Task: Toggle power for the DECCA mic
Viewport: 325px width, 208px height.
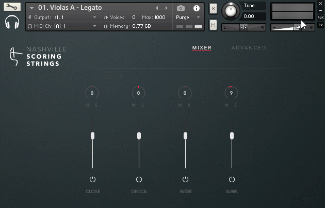Action: 139,179
